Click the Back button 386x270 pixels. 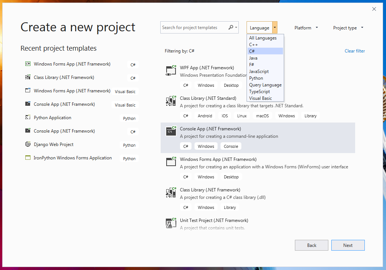point(311,245)
